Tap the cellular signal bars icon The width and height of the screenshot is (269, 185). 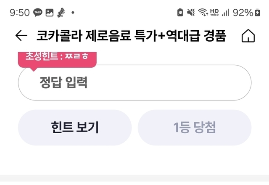225,13
